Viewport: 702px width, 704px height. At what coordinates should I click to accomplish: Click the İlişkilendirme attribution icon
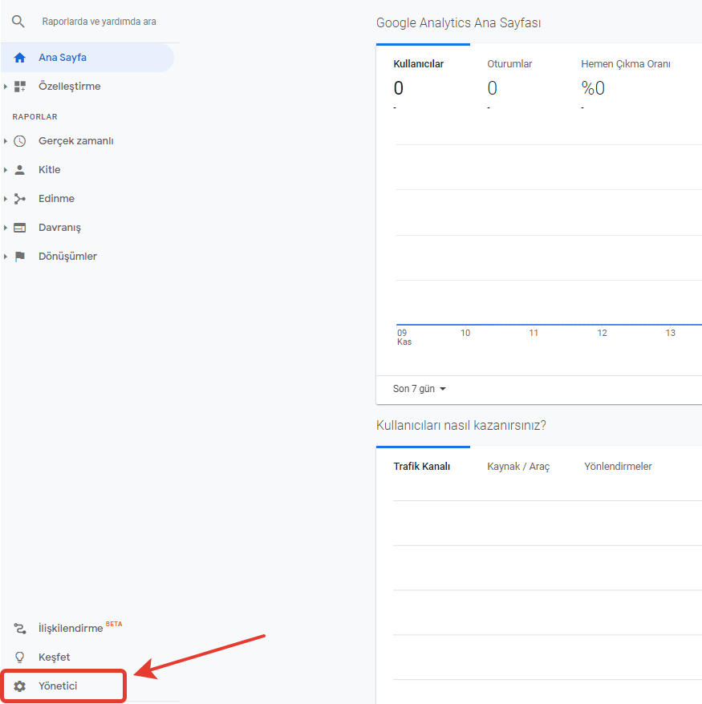point(20,628)
